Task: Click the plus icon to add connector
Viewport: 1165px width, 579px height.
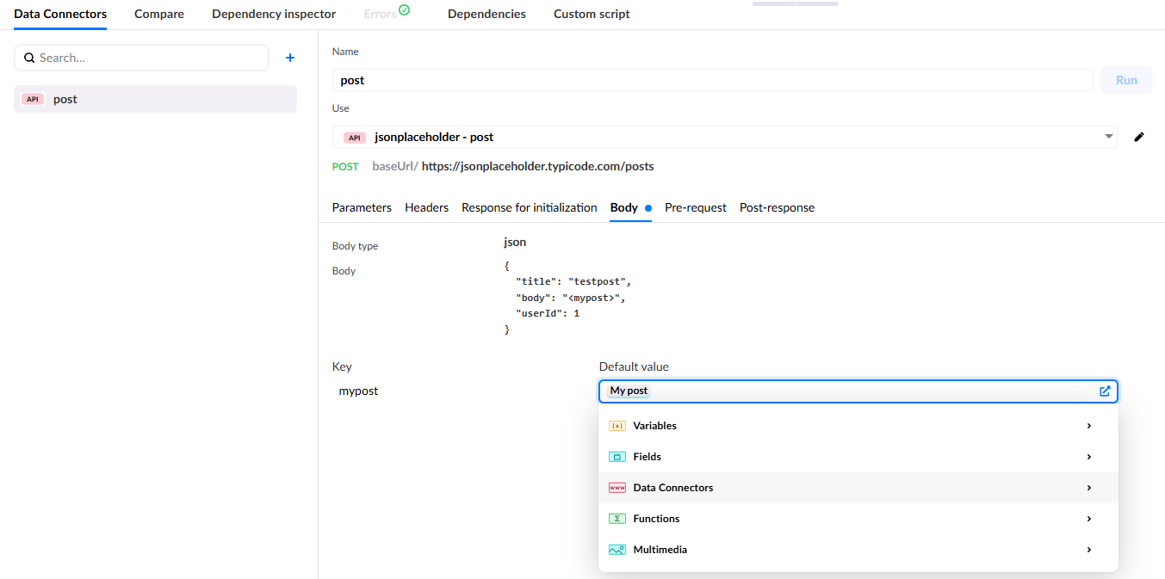Action: pos(290,58)
